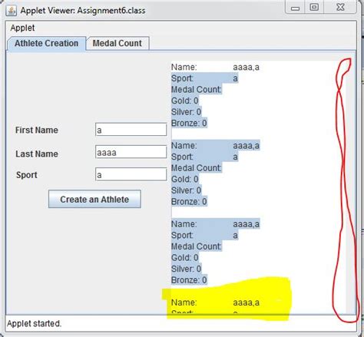
Task: Switch to the Athlete Creation tab
Action: pyautogui.click(x=46, y=44)
